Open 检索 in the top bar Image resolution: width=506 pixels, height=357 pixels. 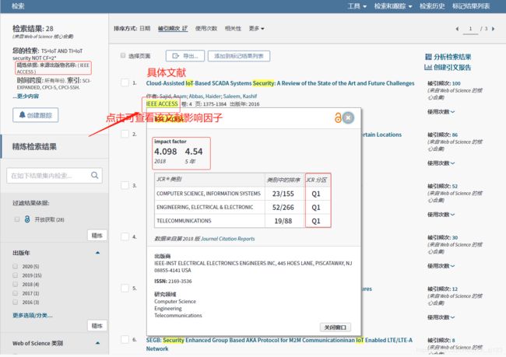(x=18, y=6)
